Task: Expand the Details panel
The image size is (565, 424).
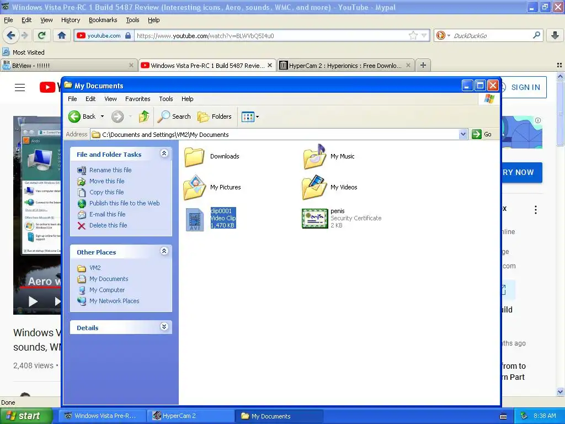Action: pos(164,327)
